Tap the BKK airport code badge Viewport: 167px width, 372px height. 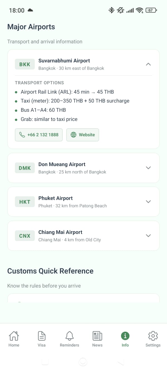tap(25, 64)
